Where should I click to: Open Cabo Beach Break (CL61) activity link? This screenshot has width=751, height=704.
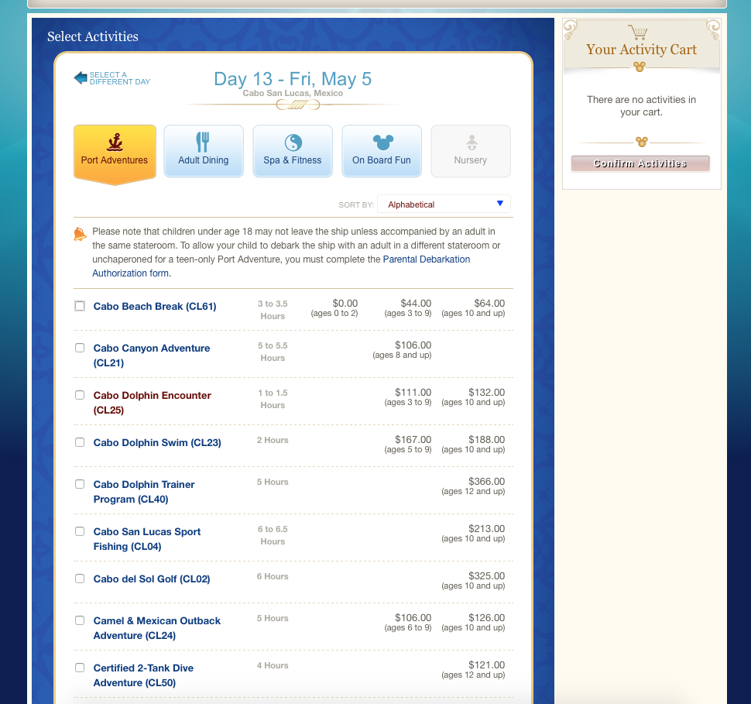[155, 306]
